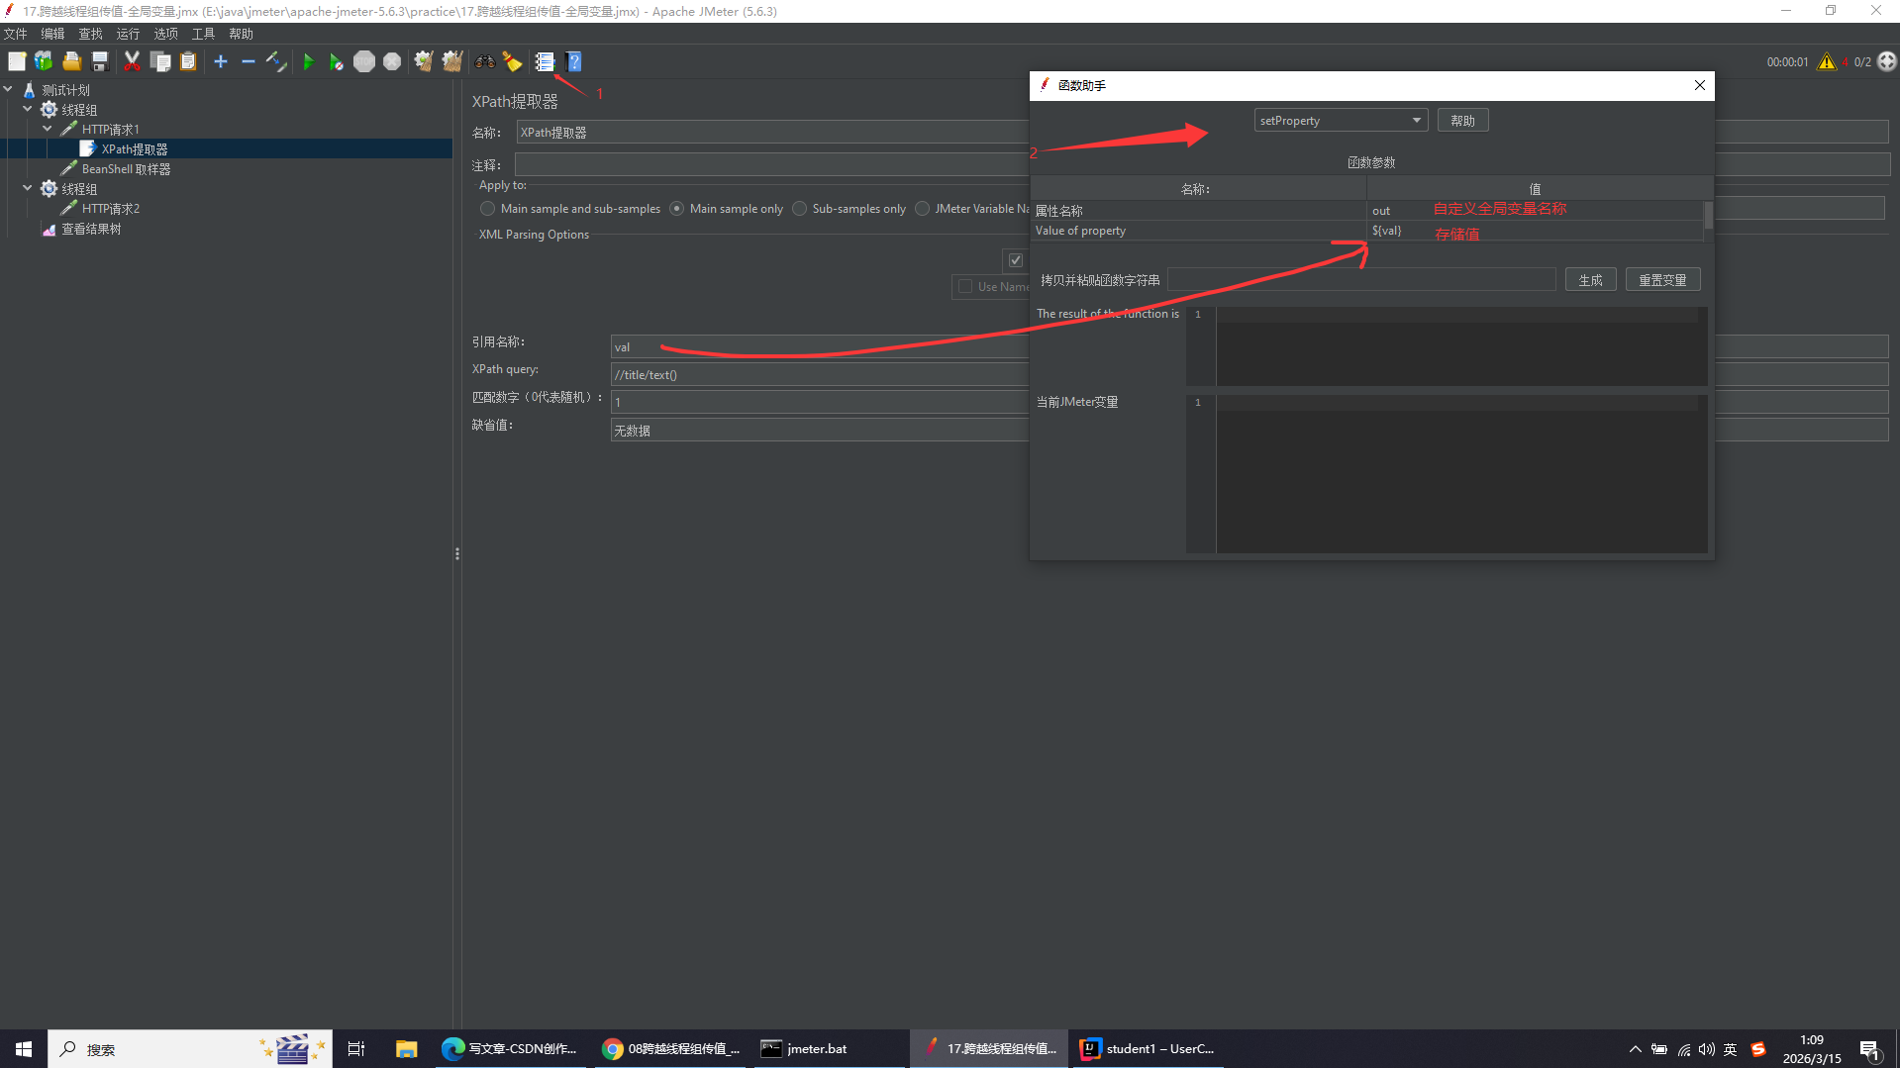Open IntelliJ student1 taskbar item

(1149, 1048)
